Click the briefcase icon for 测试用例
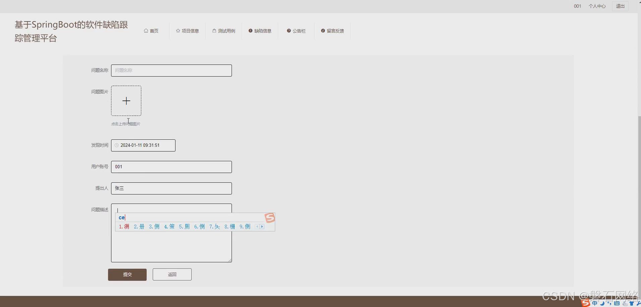Screen dimensions: 641x307 pyautogui.click(x=214, y=31)
